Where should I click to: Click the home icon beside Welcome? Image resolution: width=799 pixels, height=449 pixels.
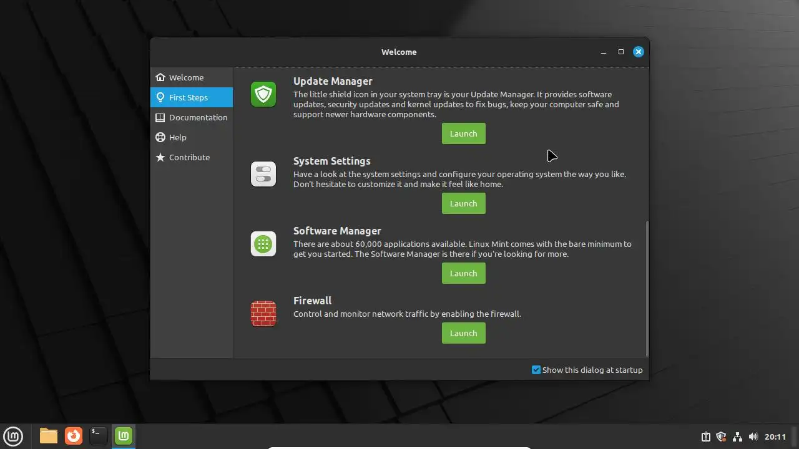(160, 77)
